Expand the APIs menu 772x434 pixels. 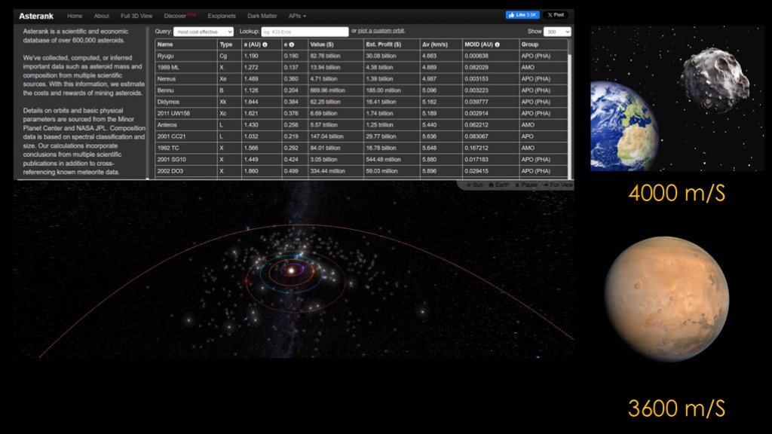(297, 16)
